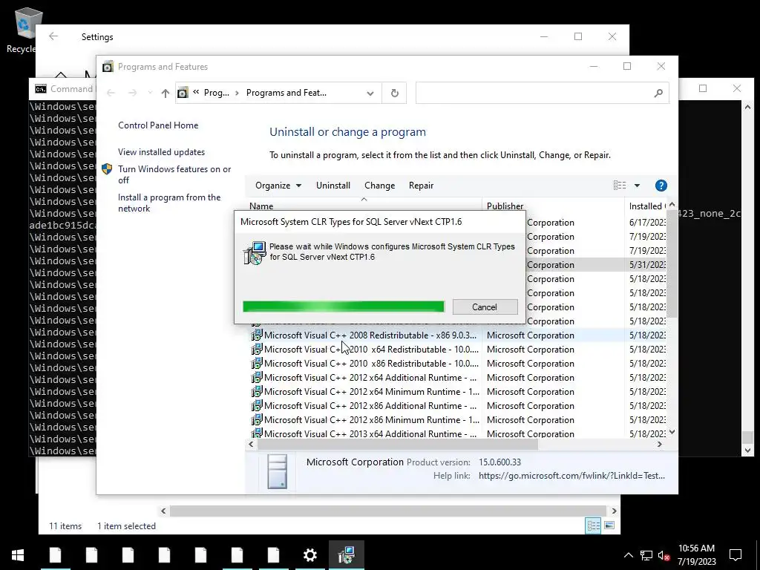Click the Up arrow in Programs and Features
Image resolution: width=760 pixels, height=570 pixels.
pos(166,93)
